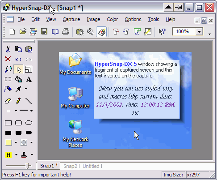Click the Copy tool icon

pos(18,49)
